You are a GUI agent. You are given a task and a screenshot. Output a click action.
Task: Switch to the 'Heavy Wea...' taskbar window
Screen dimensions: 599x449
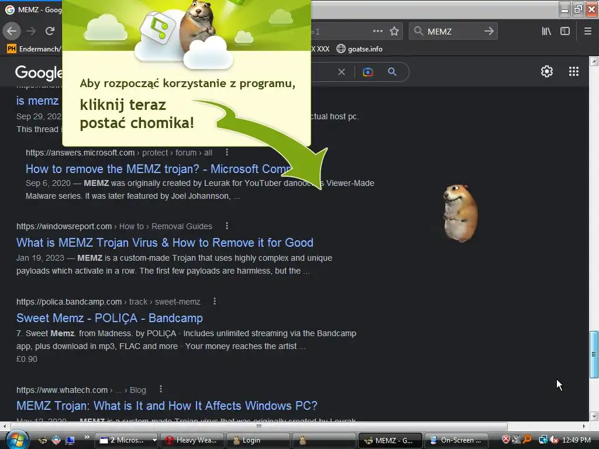192,440
